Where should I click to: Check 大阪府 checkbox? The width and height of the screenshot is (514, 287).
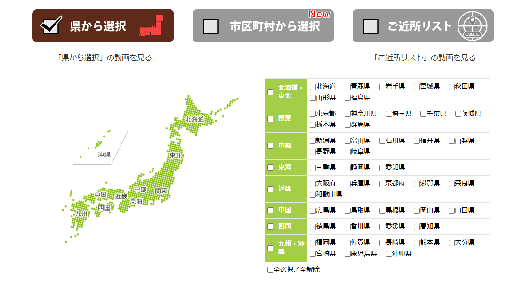tap(313, 184)
